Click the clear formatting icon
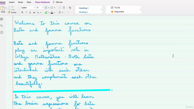This screenshot has width=194, height=109. tap(70, 8)
